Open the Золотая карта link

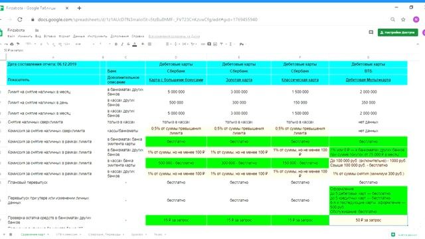pos(239,80)
